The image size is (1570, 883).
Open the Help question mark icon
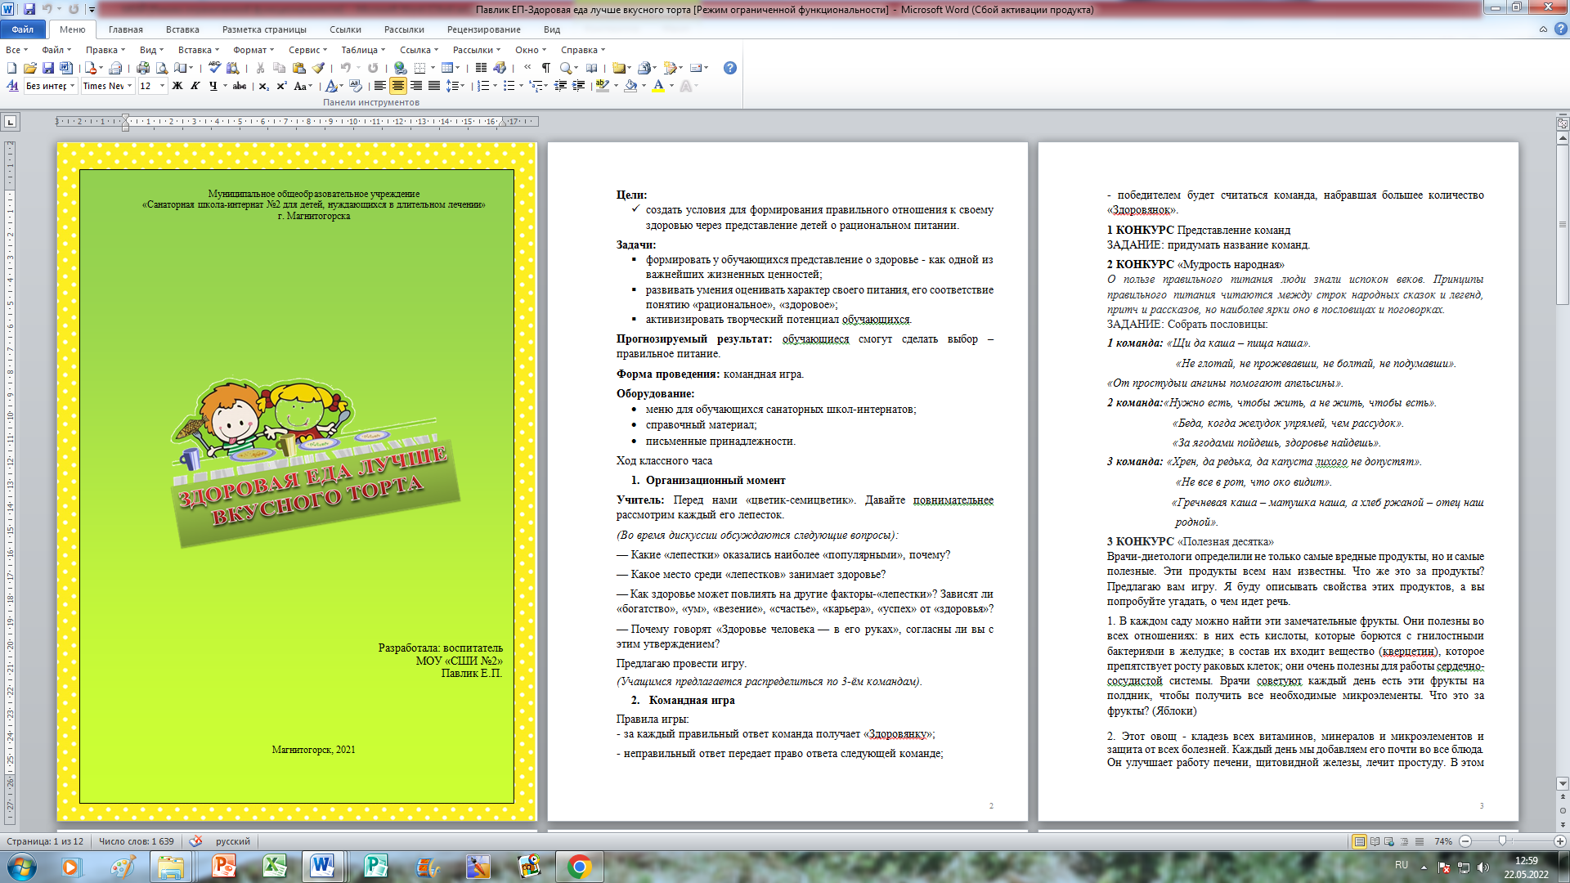(x=730, y=68)
